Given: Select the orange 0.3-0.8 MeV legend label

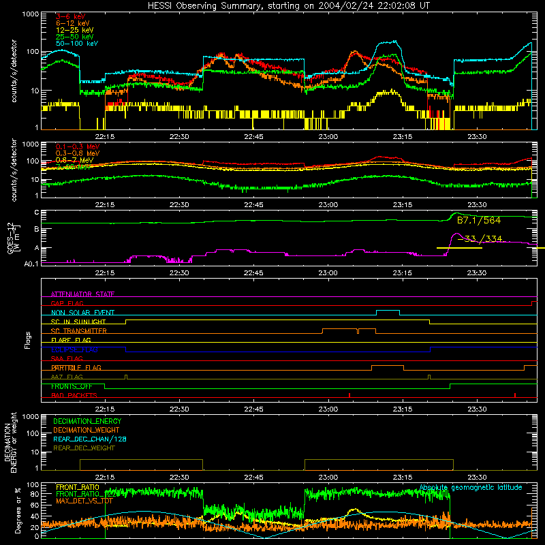Looking at the screenshot, I should (78, 153).
